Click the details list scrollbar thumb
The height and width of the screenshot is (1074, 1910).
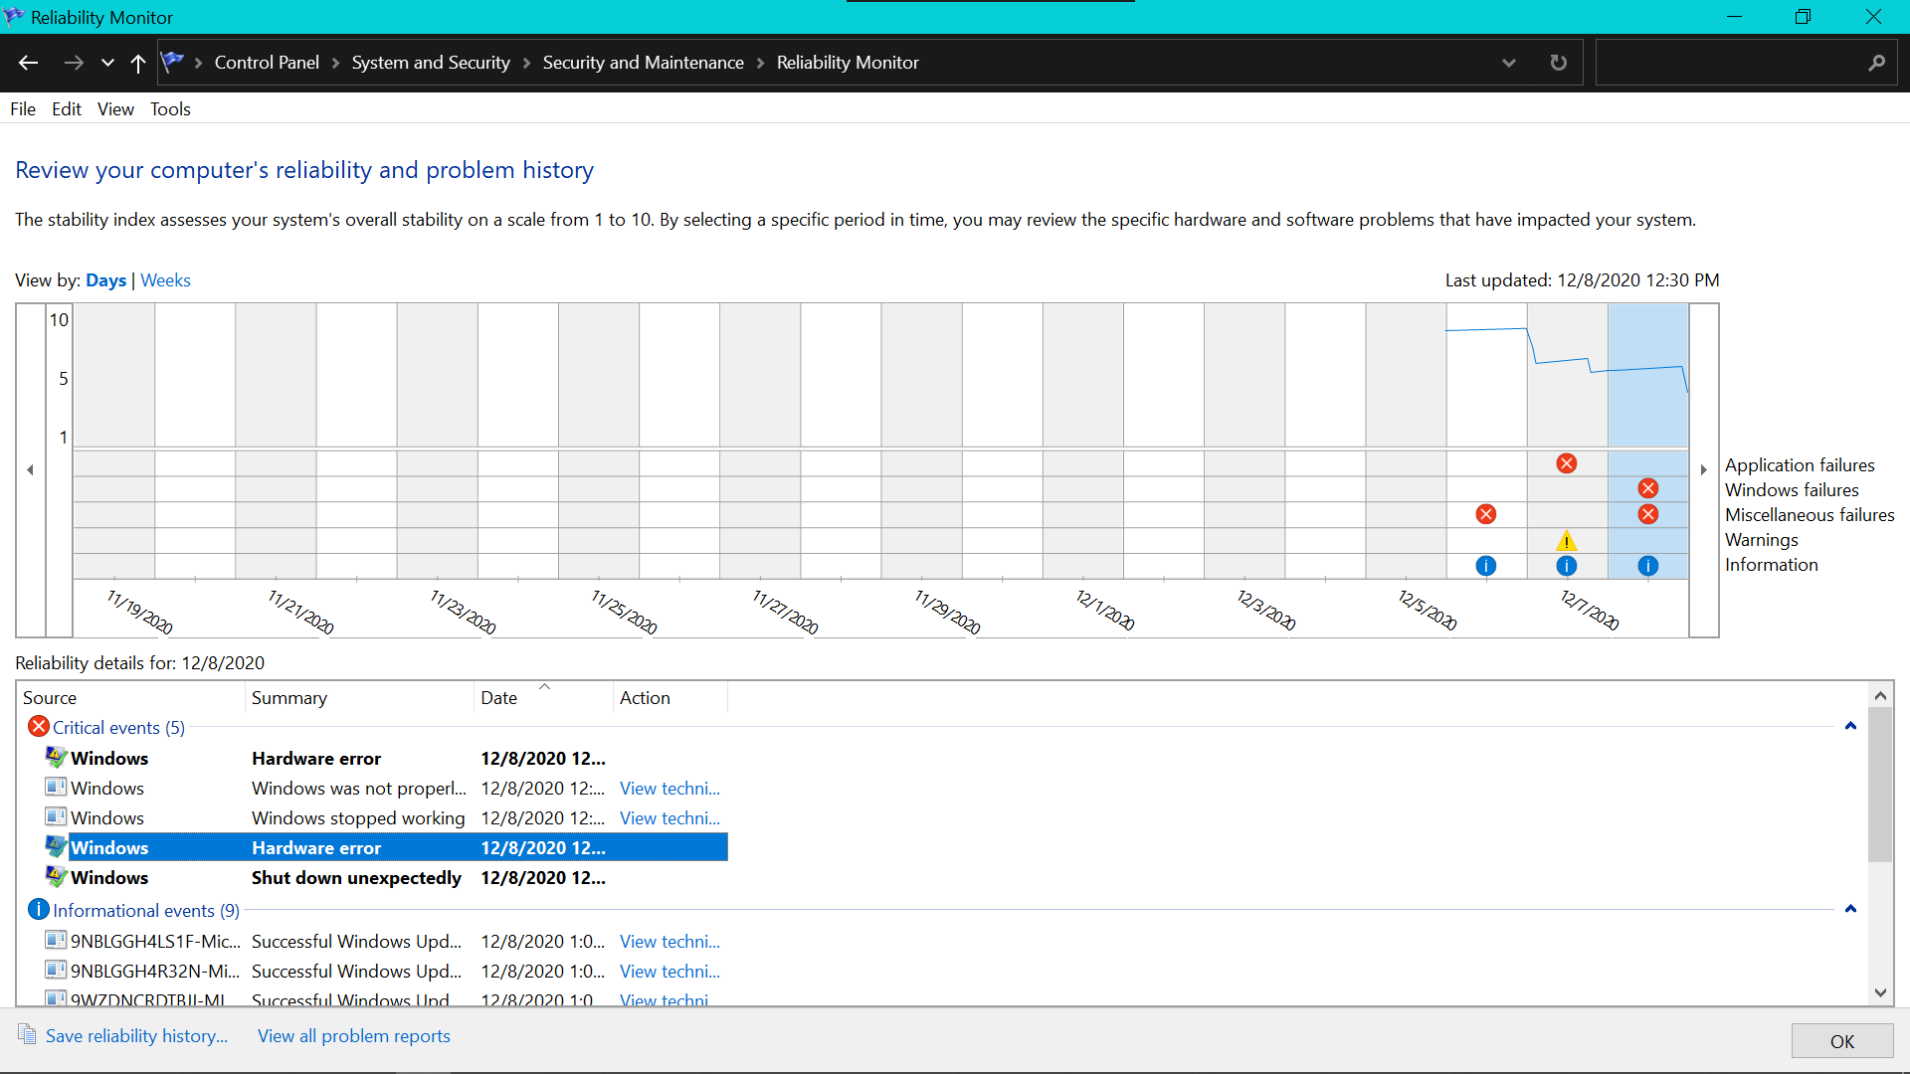[x=1880, y=786]
